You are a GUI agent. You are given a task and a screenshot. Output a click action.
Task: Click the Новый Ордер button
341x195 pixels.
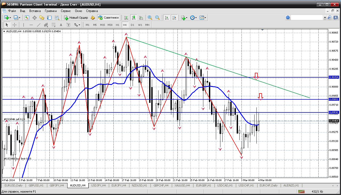click(x=76, y=18)
